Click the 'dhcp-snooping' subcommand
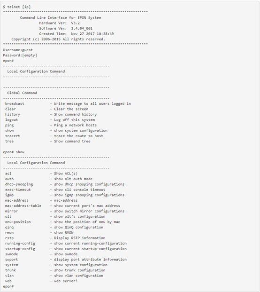This screenshot has width=260, height=292. pyautogui.click(x=19, y=184)
